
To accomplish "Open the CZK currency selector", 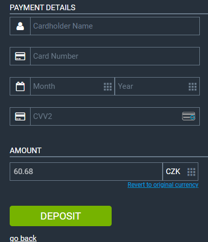I will pos(180,172).
